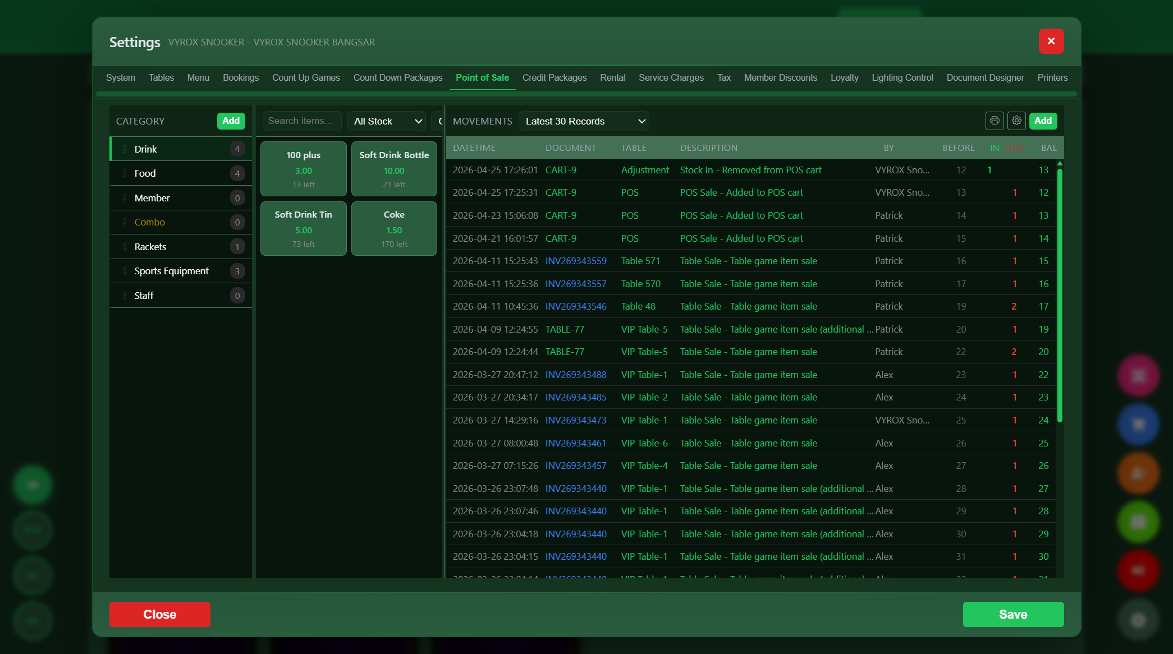Go to Count Up Games tab

pyautogui.click(x=306, y=77)
